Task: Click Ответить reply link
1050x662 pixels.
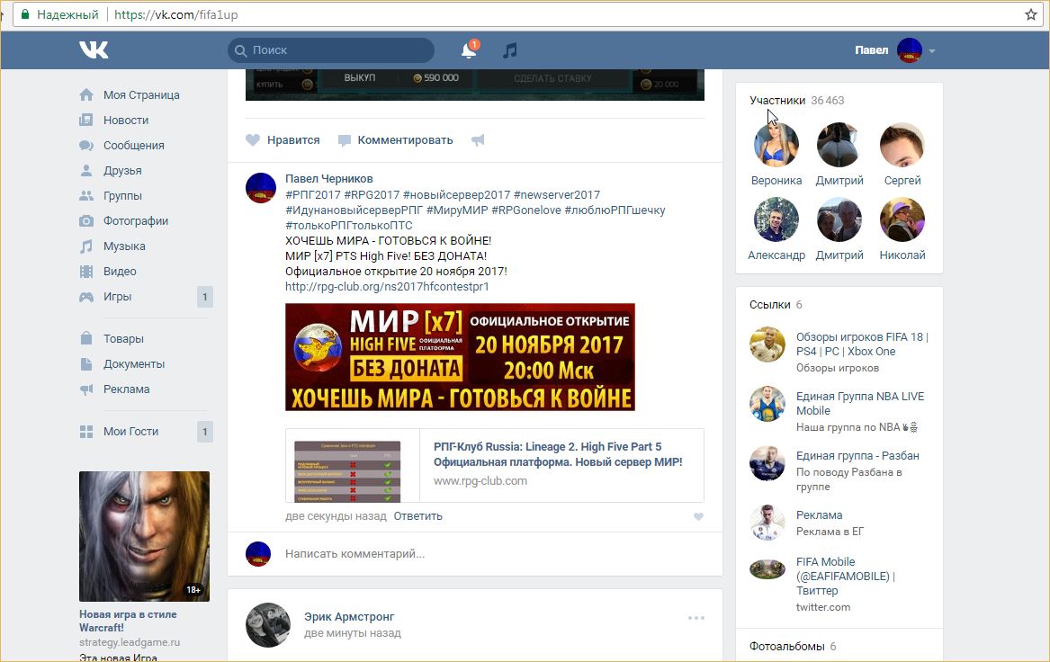Action: coord(418,516)
